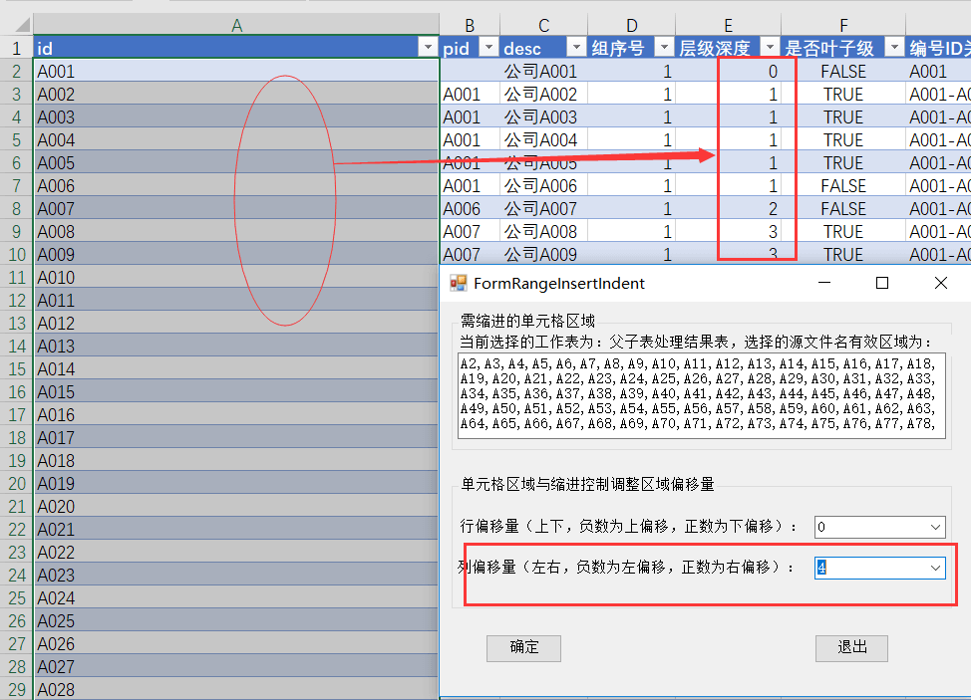This screenshot has width=971, height=700.
Task: Maximize the FormRangeInsertIndent dialog
Action: tap(882, 283)
